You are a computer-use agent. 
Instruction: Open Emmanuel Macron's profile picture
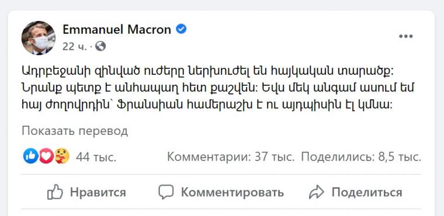(39, 37)
